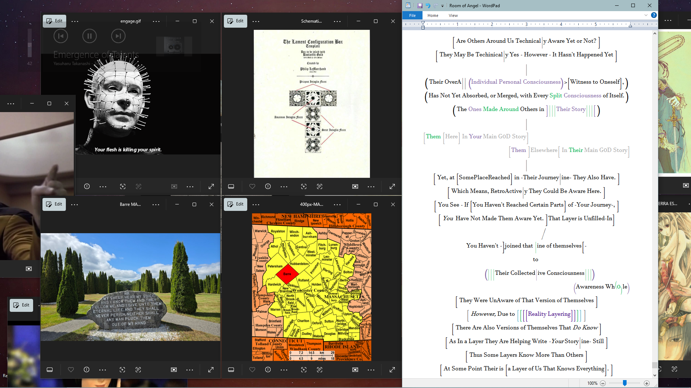
Task: Save the WordPad document from the quick access toolbar
Action: click(420, 6)
